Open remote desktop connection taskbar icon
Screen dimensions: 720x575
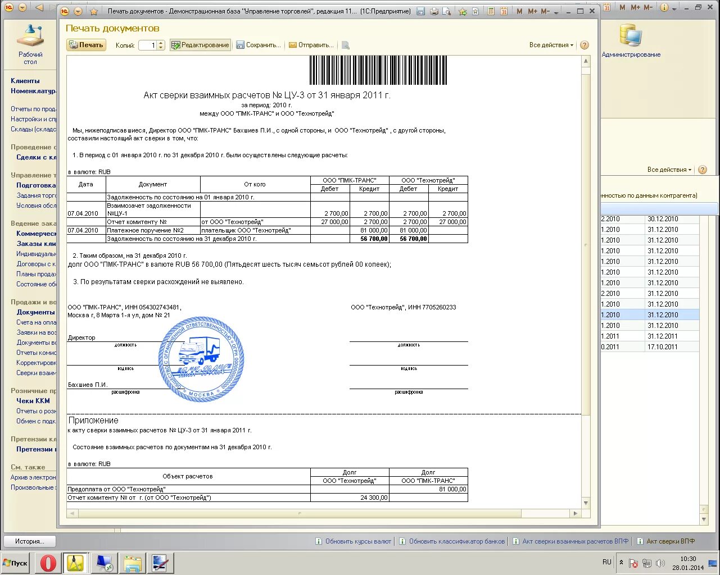[x=104, y=563]
